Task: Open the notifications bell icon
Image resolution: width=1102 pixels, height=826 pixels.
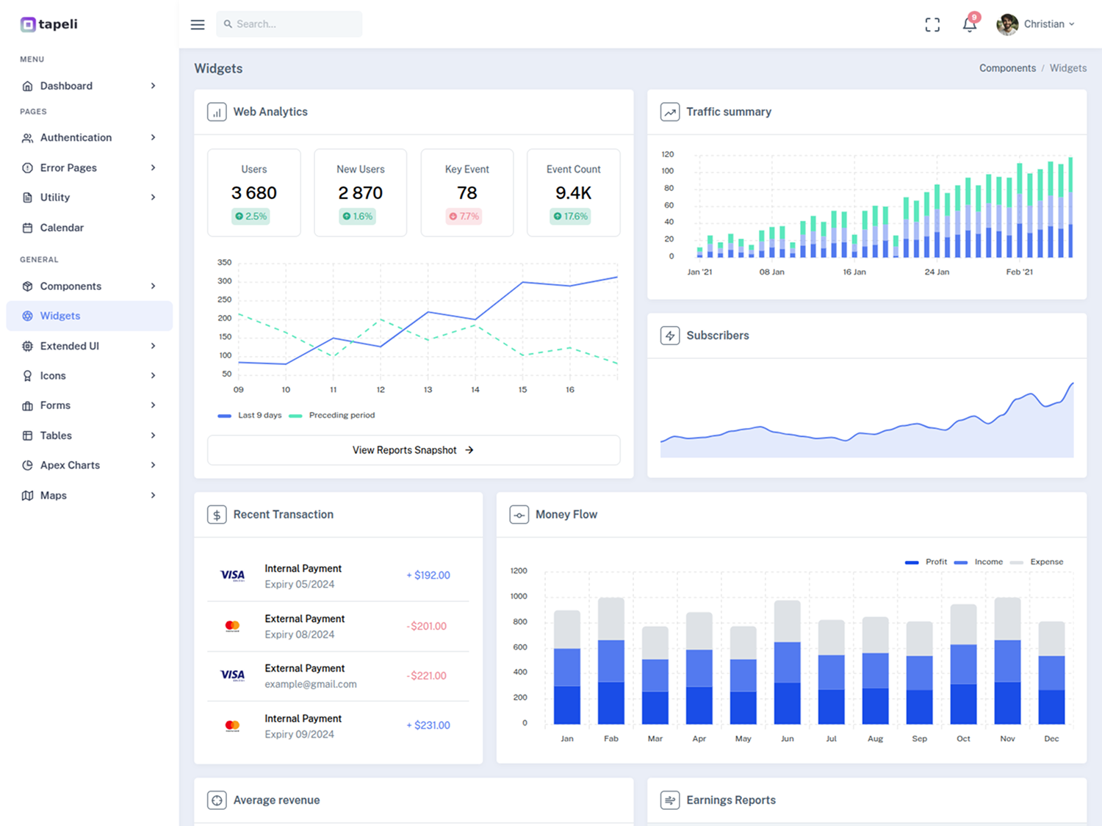Action: [x=970, y=24]
